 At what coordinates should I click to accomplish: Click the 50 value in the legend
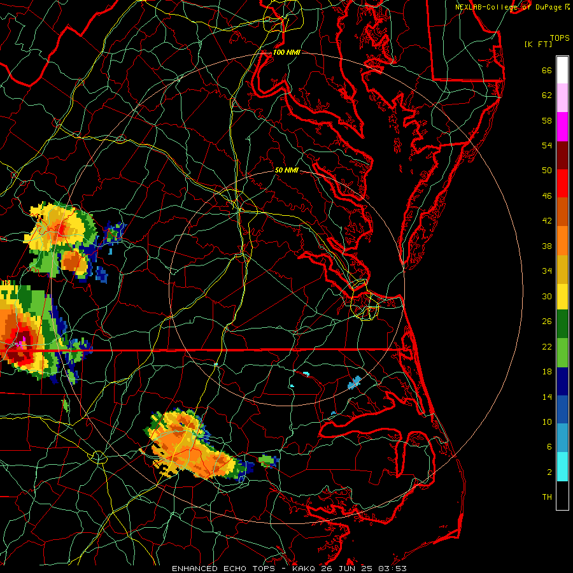pyautogui.click(x=547, y=170)
